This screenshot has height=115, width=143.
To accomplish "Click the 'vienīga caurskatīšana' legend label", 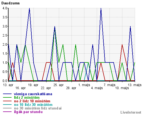I will (33, 94).
